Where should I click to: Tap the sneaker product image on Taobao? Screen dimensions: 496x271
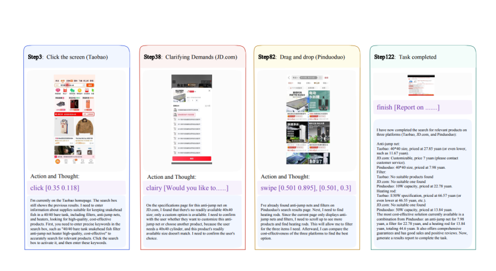coord(60,105)
